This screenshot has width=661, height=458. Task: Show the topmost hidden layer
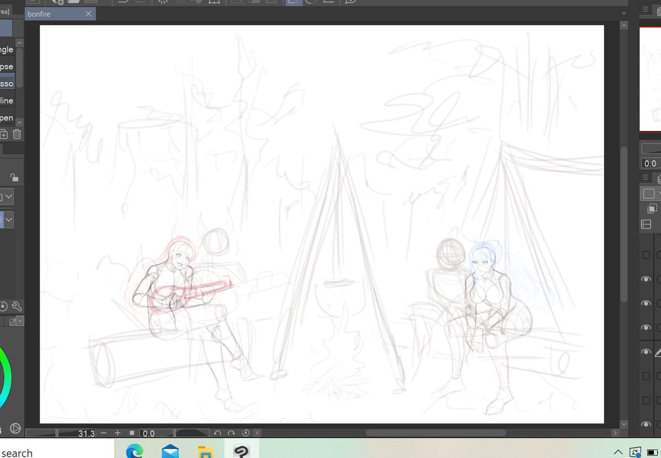[x=646, y=255]
